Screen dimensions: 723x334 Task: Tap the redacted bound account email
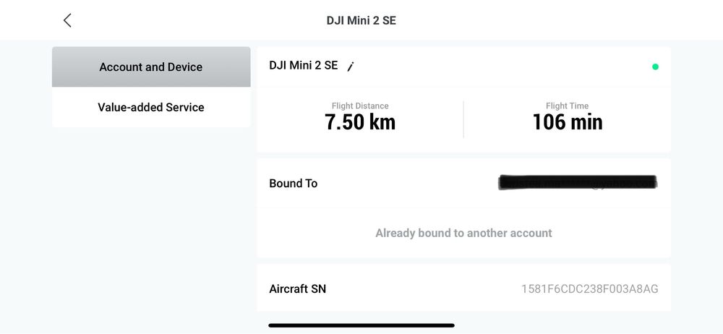click(577, 183)
